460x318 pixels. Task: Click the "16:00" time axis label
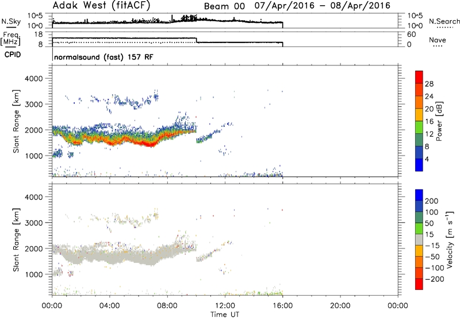(282, 306)
